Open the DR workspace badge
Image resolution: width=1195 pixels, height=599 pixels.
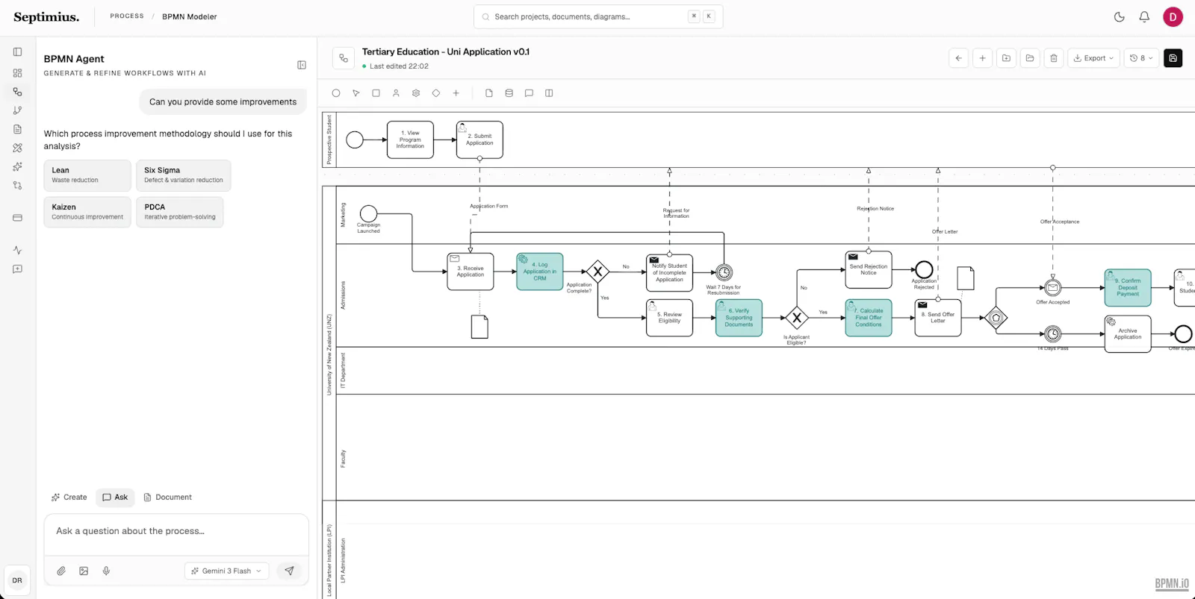coord(17,580)
